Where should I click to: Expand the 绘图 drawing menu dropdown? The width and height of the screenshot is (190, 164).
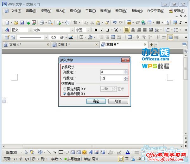[x=22, y=152]
